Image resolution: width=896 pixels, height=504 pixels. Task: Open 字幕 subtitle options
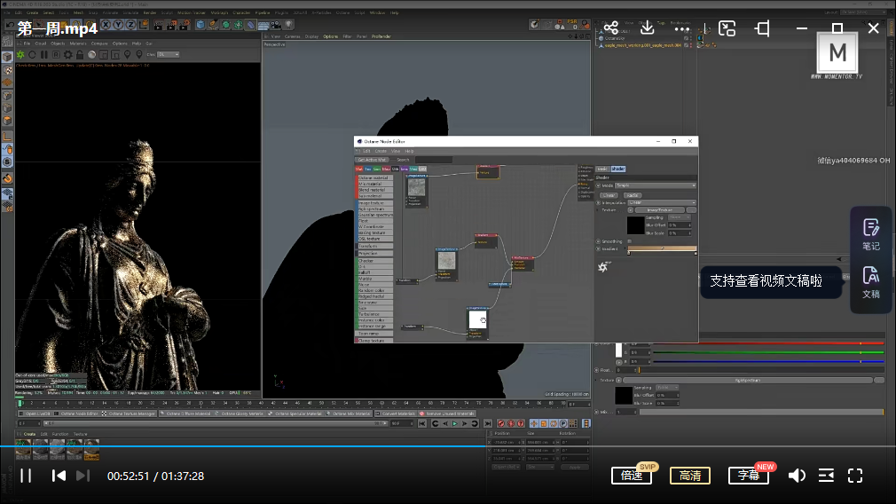749,476
